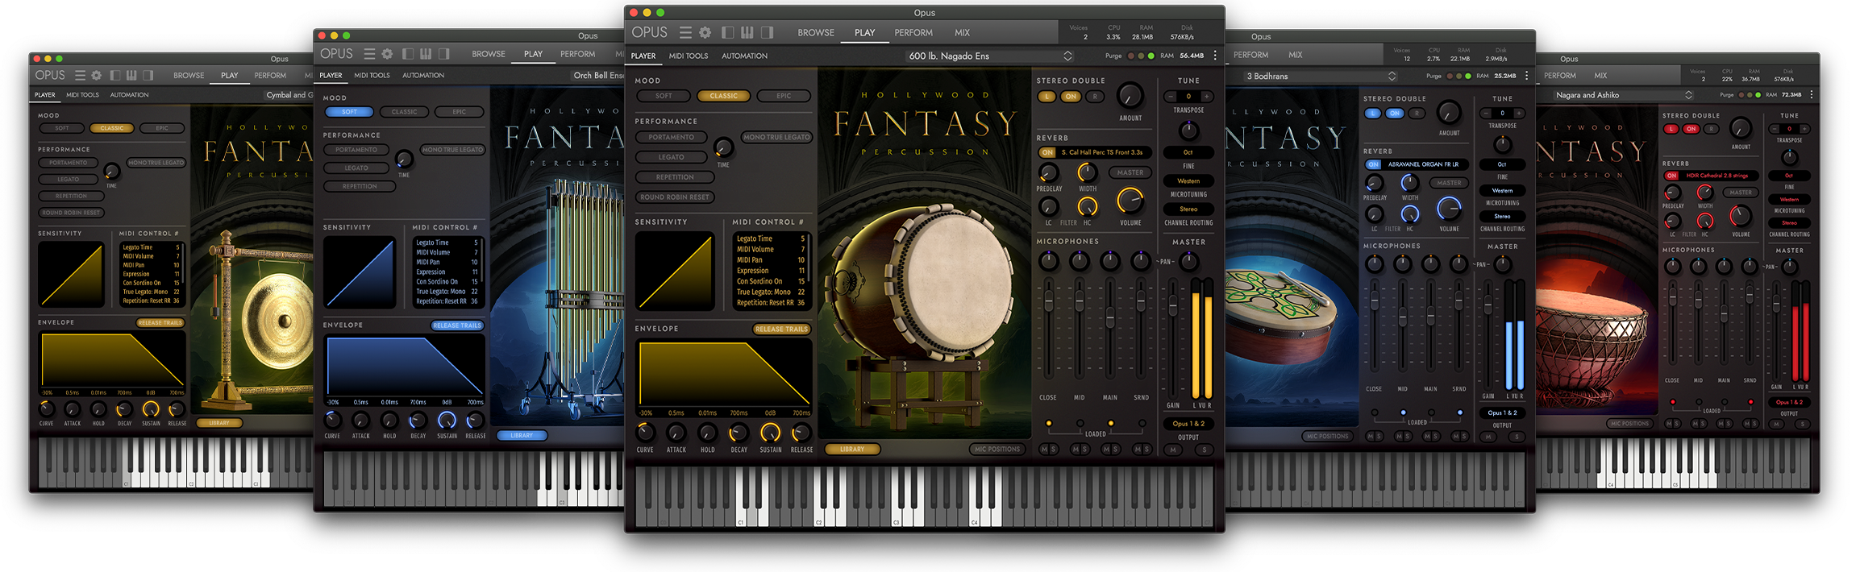Open the hamburger menu in the Nagado window
The image size is (1860, 572).
coord(685,32)
